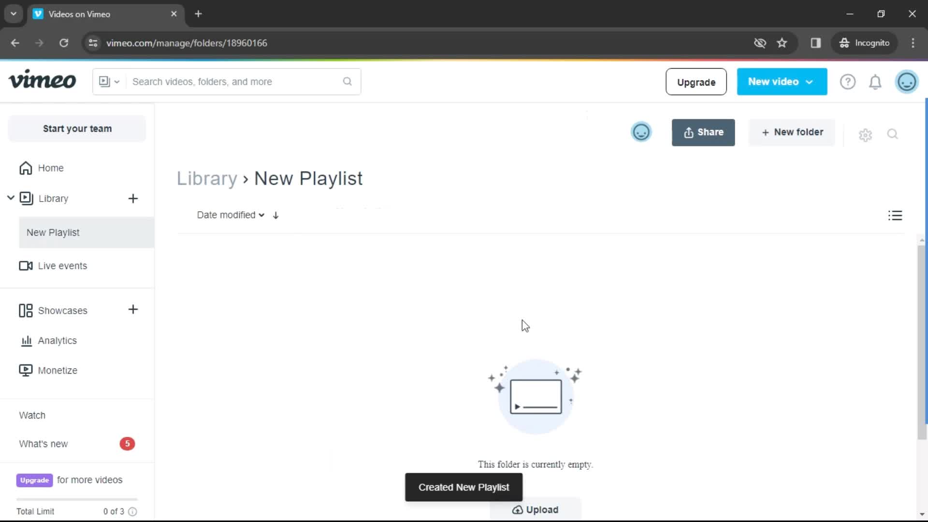Click the Upgrade button in header
Image resolution: width=928 pixels, height=522 pixels.
coord(696,82)
